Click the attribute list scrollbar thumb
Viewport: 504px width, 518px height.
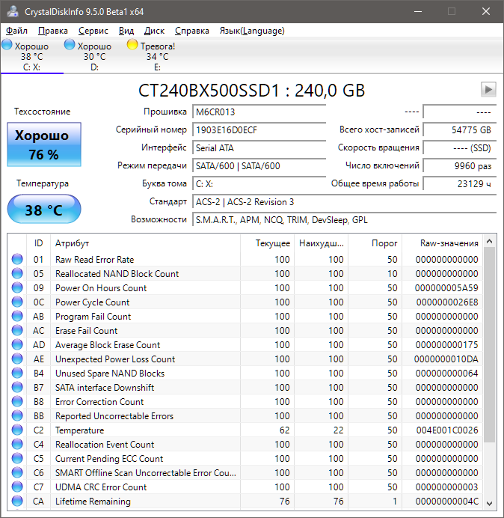[x=490, y=345]
